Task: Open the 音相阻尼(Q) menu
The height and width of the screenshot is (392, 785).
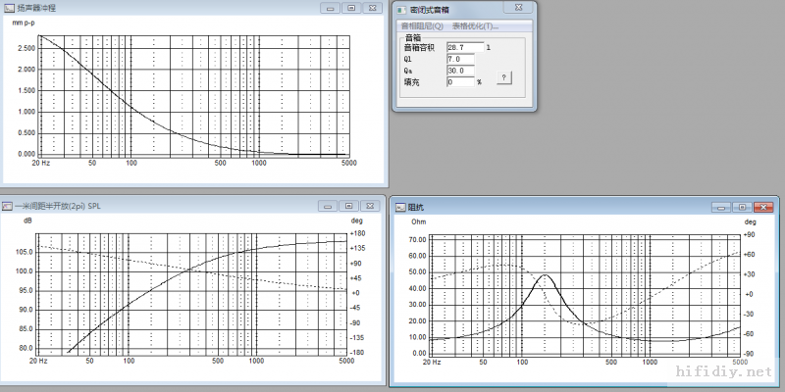Action: click(423, 25)
